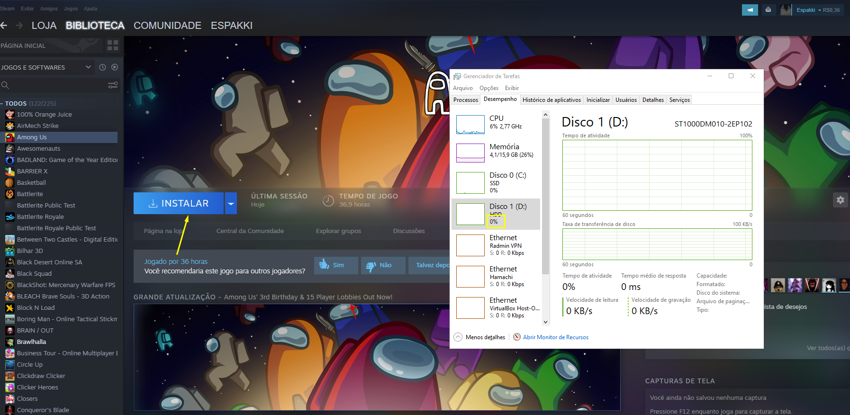Switch to Histórico de aplicativos tab
The image size is (850, 415).
click(552, 100)
